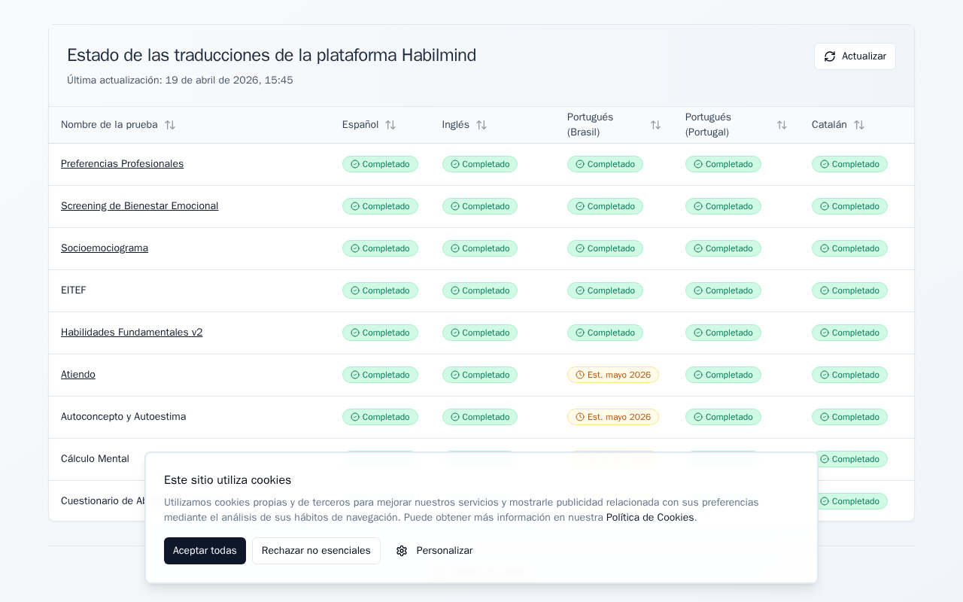Click the refresh icon beside Actualizar
This screenshot has width=963, height=602.
(x=830, y=56)
